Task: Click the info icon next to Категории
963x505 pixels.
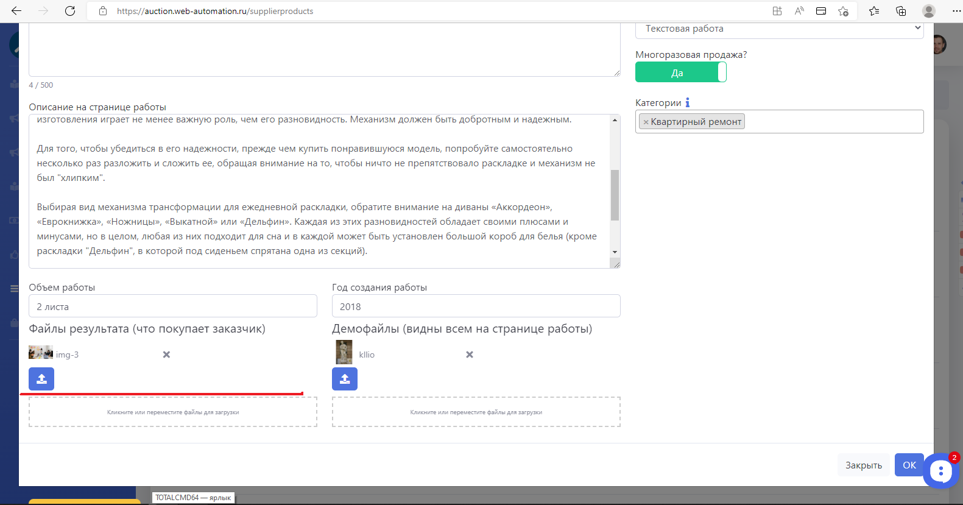Action: 688,103
